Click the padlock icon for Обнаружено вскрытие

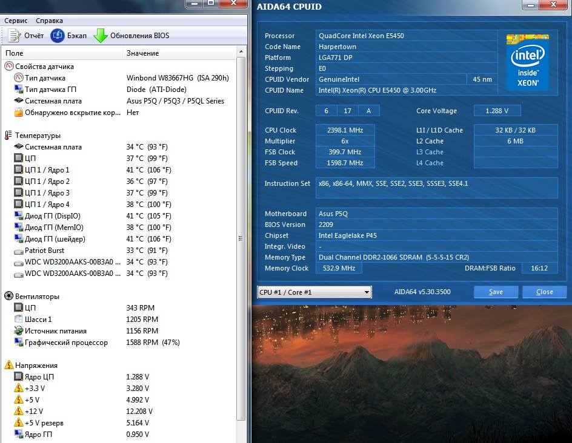pyautogui.click(x=19, y=112)
